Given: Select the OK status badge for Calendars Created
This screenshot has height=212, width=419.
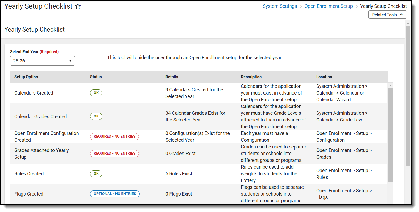Looking at the screenshot, I should point(96,93).
